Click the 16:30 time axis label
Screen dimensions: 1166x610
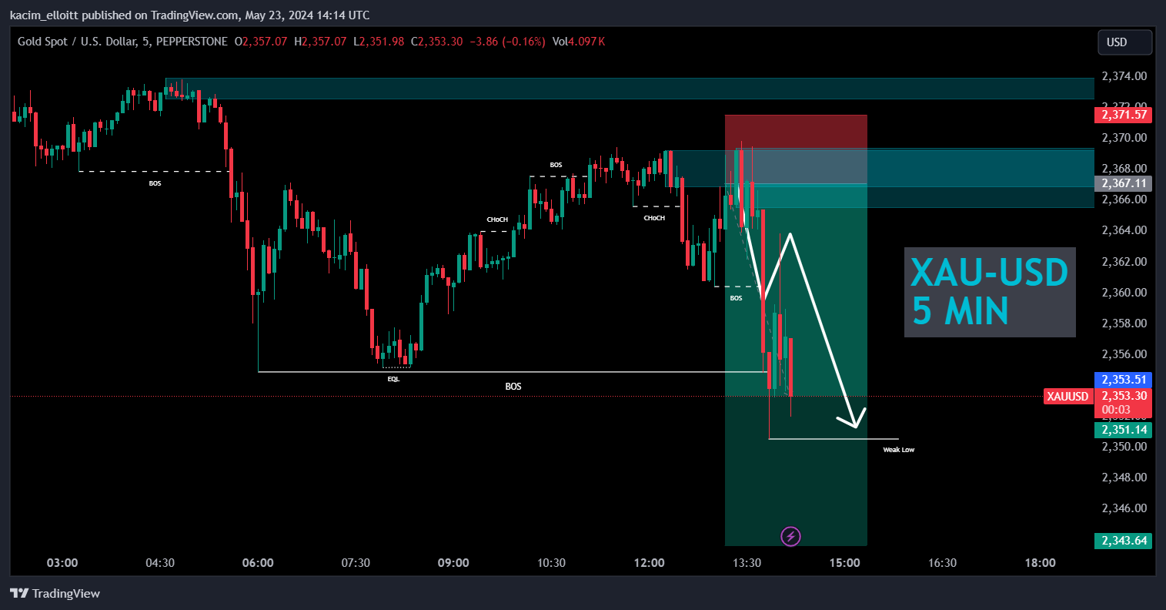point(943,563)
